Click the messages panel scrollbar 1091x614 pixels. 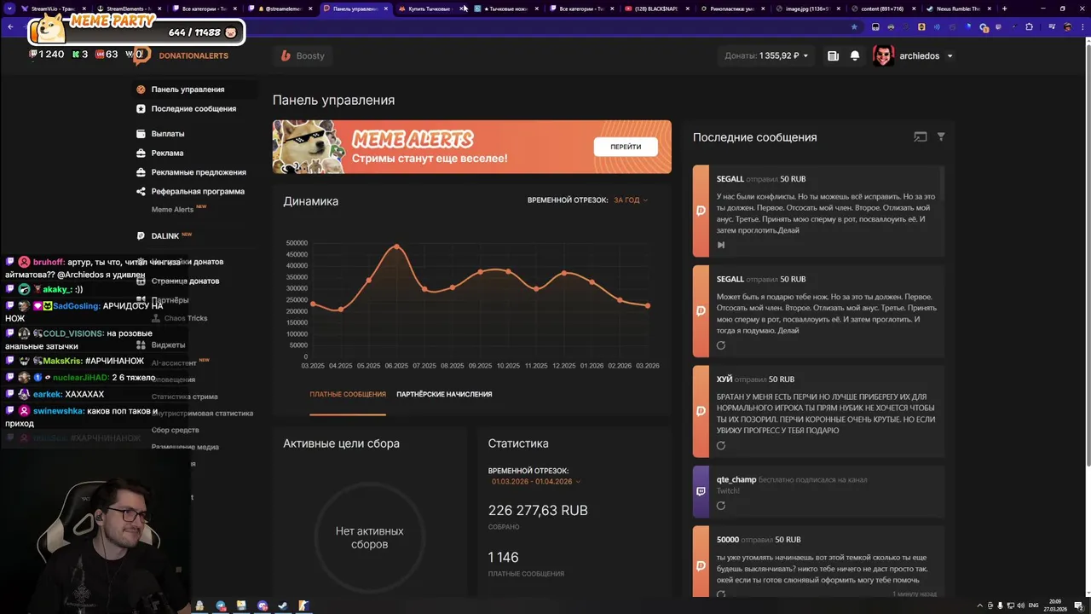(942, 183)
